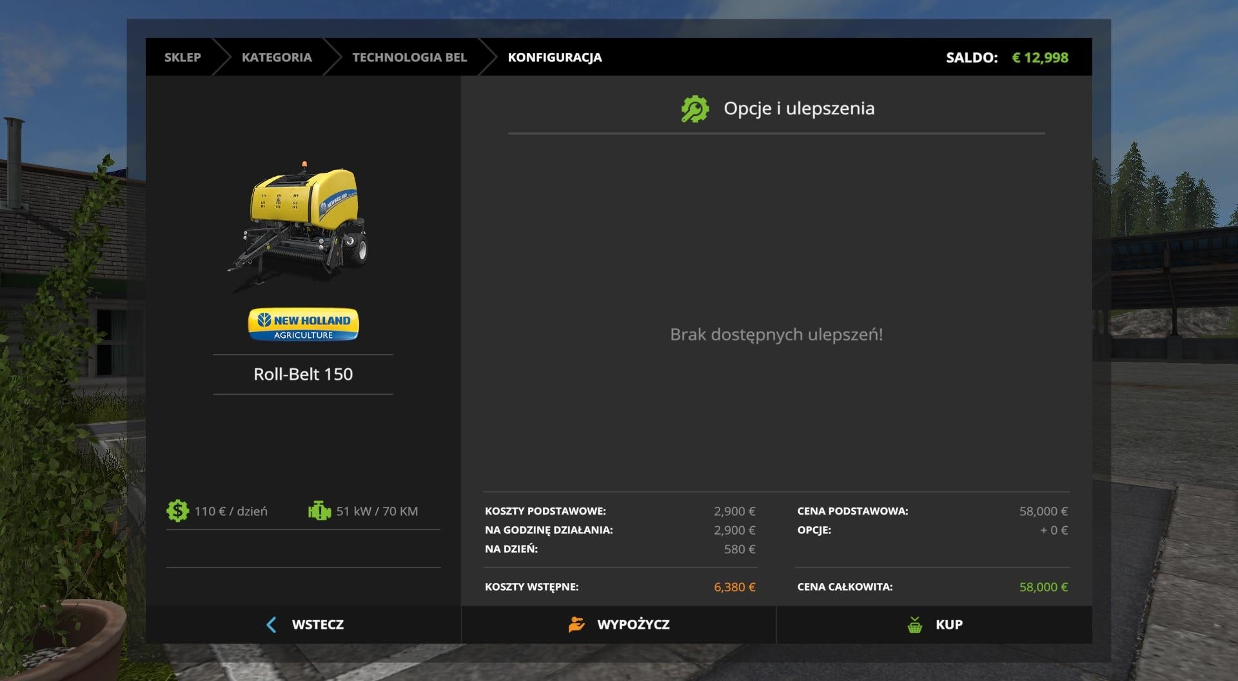Click the green 58,000 € total price
1238x681 pixels.
point(1043,587)
